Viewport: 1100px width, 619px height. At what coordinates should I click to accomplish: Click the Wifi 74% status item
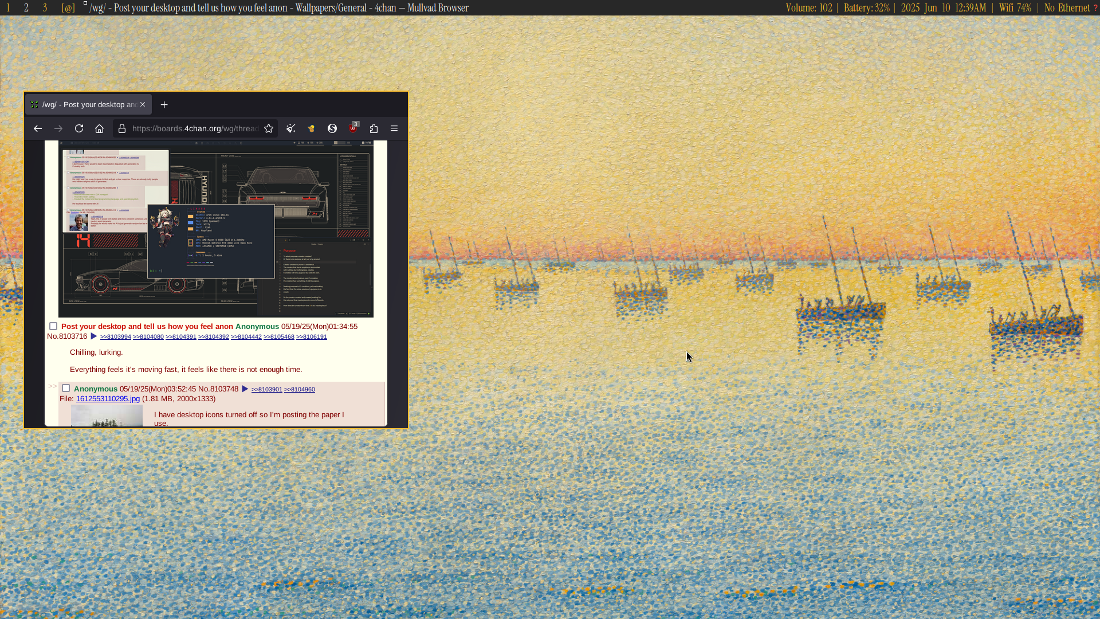tap(1015, 8)
